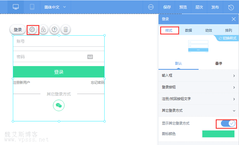Viewport: 239px width, 145px height.
Task: Collapse the 其它登录方式 section
Action: (x=198, y=111)
